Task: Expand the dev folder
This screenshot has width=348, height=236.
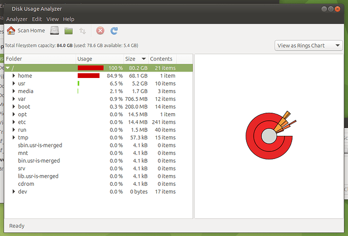Action: coord(14,192)
